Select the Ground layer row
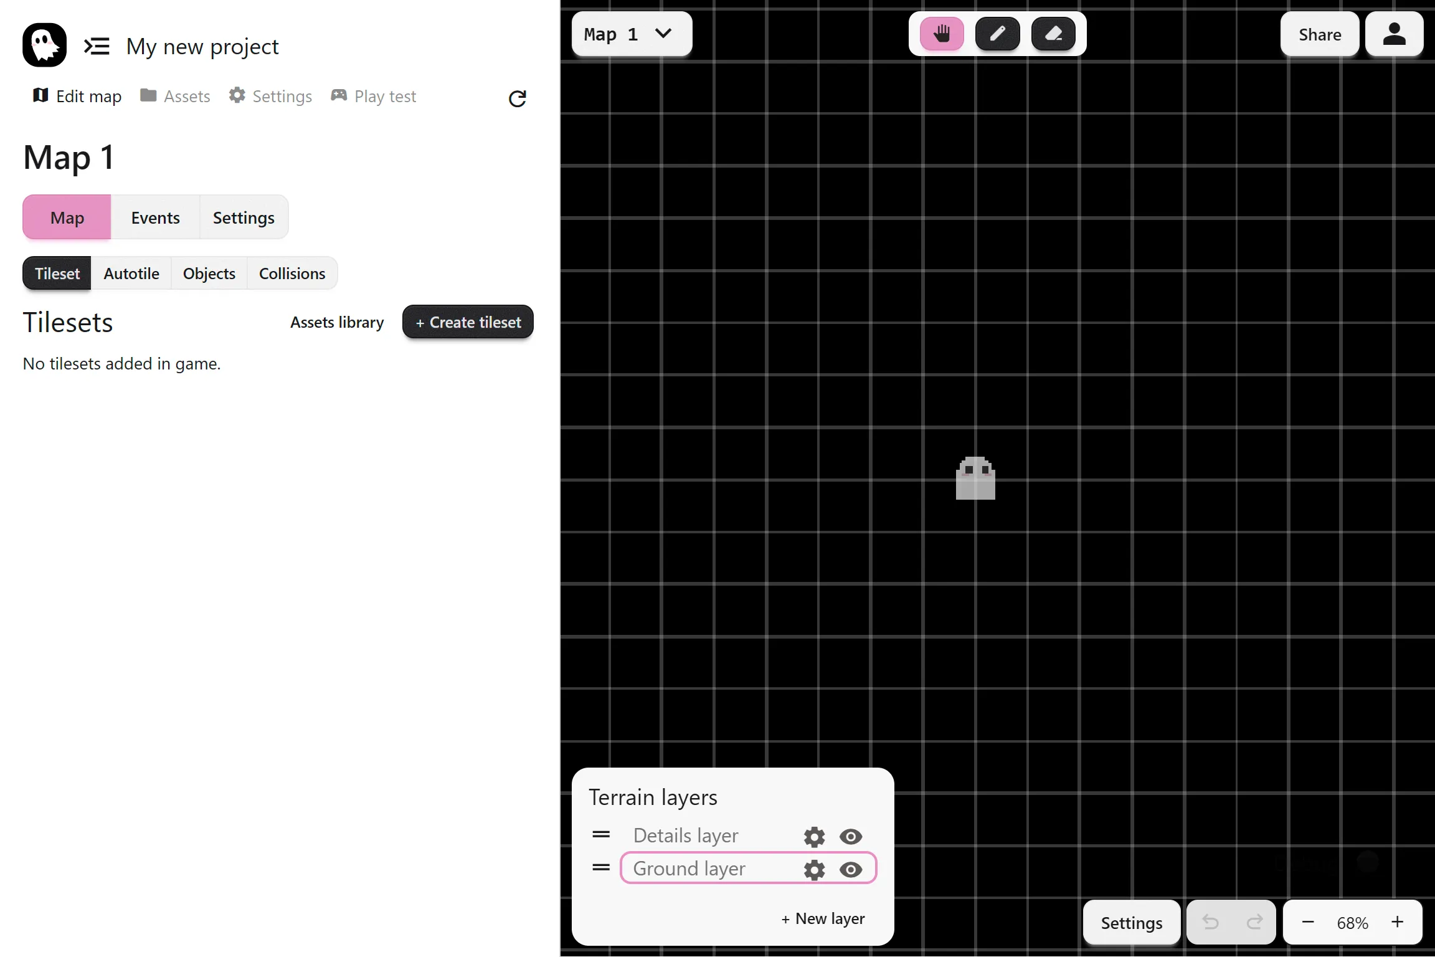Image resolution: width=1435 pixels, height=957 pixels. tap(749, 868)
